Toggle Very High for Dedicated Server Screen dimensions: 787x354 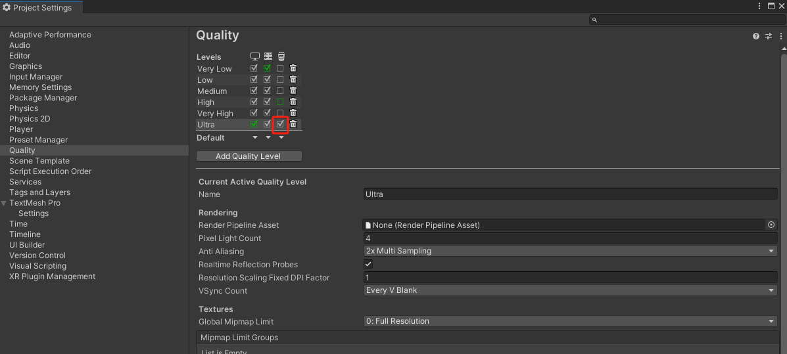coord(267,113)
